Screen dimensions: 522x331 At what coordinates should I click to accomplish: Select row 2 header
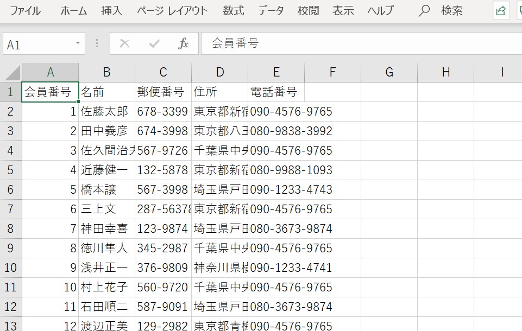pyautogui.click(x=11, y=111)
